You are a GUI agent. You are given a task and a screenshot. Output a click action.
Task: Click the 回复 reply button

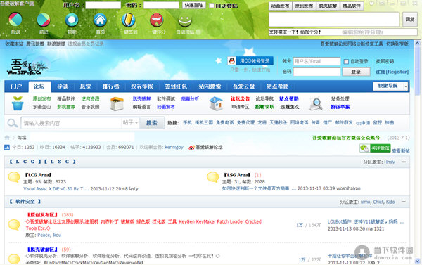[x=409, y=20]
